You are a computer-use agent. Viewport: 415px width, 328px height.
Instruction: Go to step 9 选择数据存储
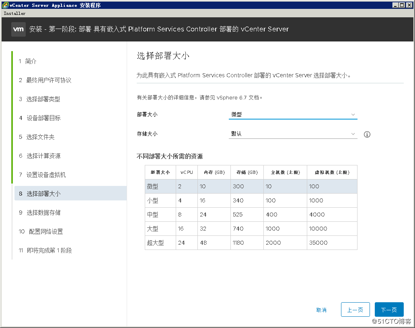40,212
